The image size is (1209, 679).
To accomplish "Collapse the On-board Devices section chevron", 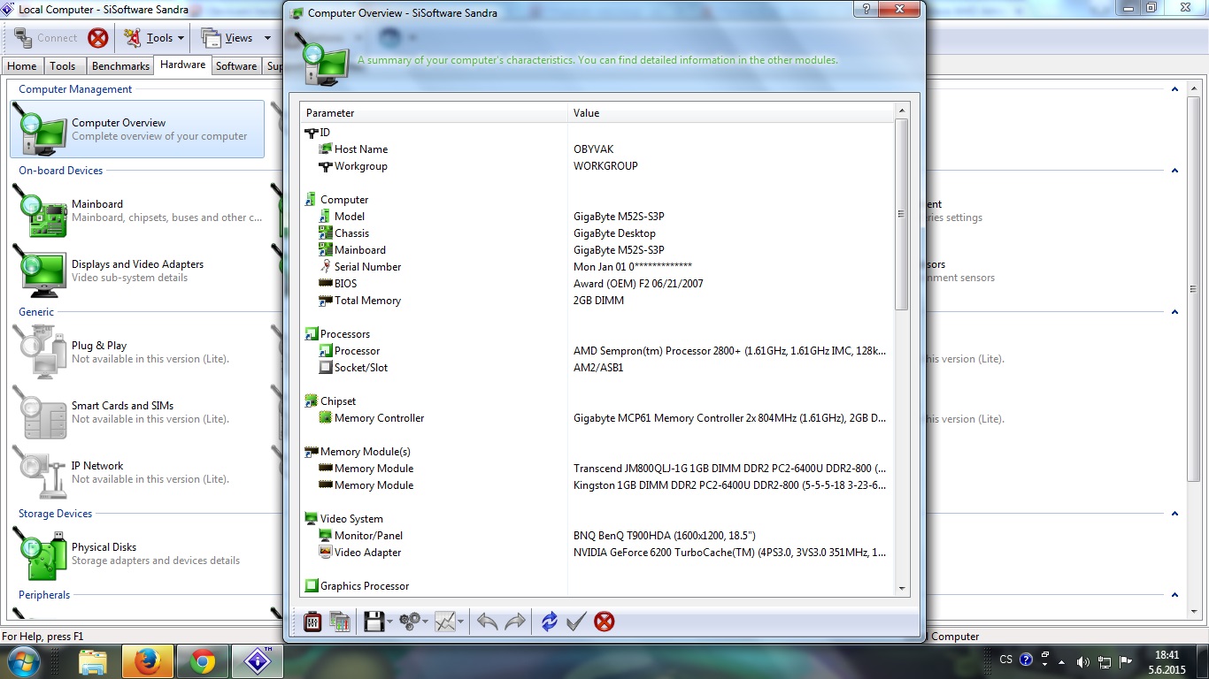I will (x=1174, y=171).
